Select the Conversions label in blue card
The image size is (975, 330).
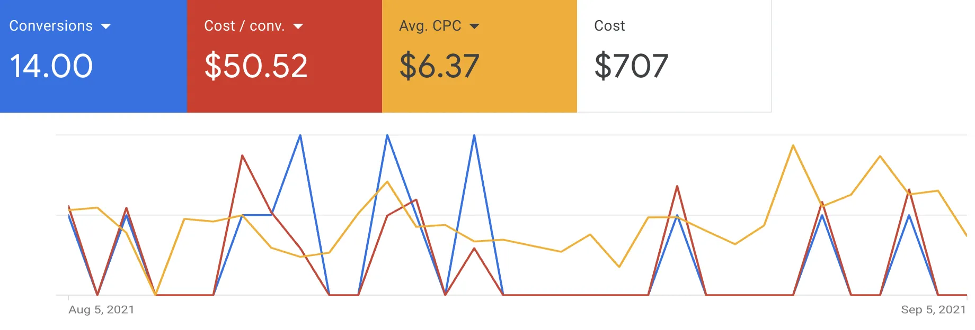[x=51, y=26]
